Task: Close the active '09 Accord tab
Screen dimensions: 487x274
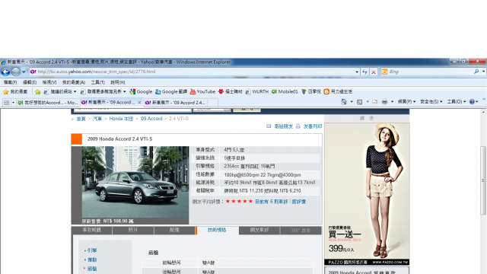Action: pos(139,102)
